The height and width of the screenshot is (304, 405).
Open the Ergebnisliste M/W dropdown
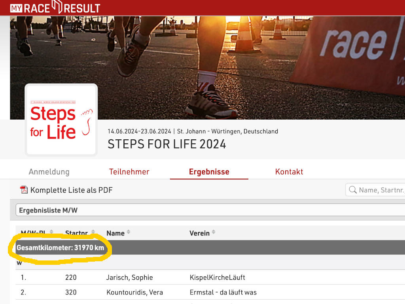(210, 210)
